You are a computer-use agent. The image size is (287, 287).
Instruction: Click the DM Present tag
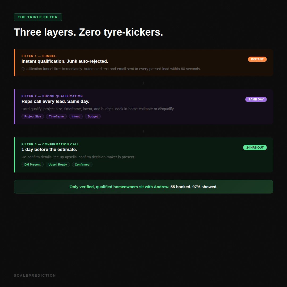tap(32, 164)
